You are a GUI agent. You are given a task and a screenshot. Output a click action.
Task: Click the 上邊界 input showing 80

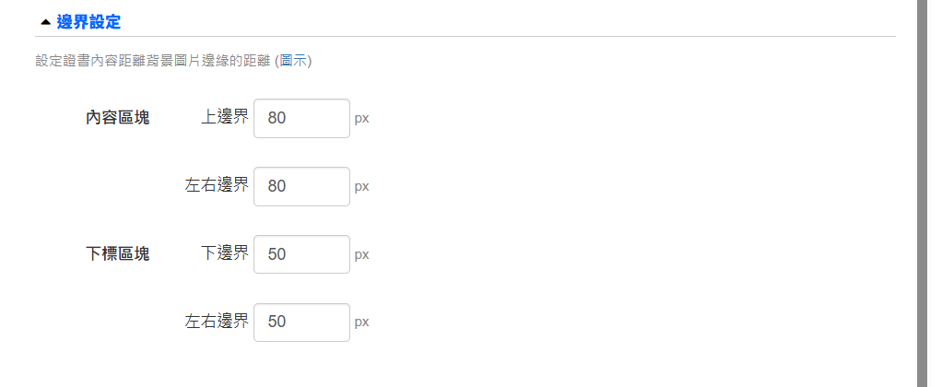tap(301, 118)
